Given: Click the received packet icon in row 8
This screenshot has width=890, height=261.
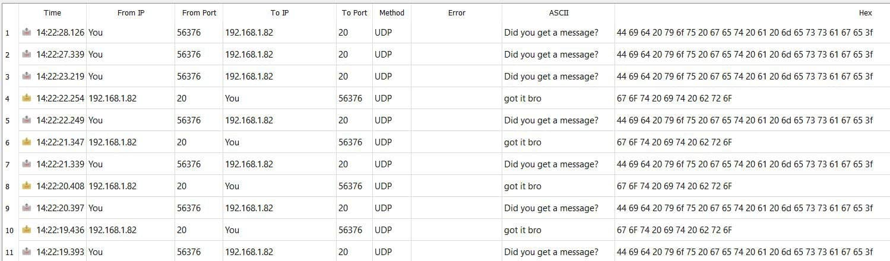Looking at the screenshot, I should (x=26, y=186).
